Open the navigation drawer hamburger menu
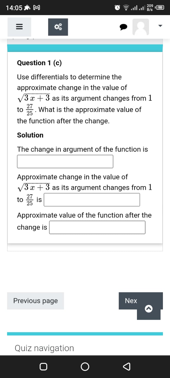Viewport: 170px width, 378px height. click(19, 27)
